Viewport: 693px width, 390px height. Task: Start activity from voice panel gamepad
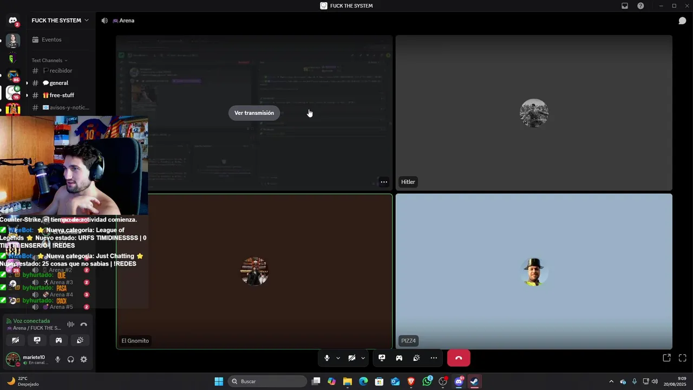pyautogui.click(x=58, y=340)
